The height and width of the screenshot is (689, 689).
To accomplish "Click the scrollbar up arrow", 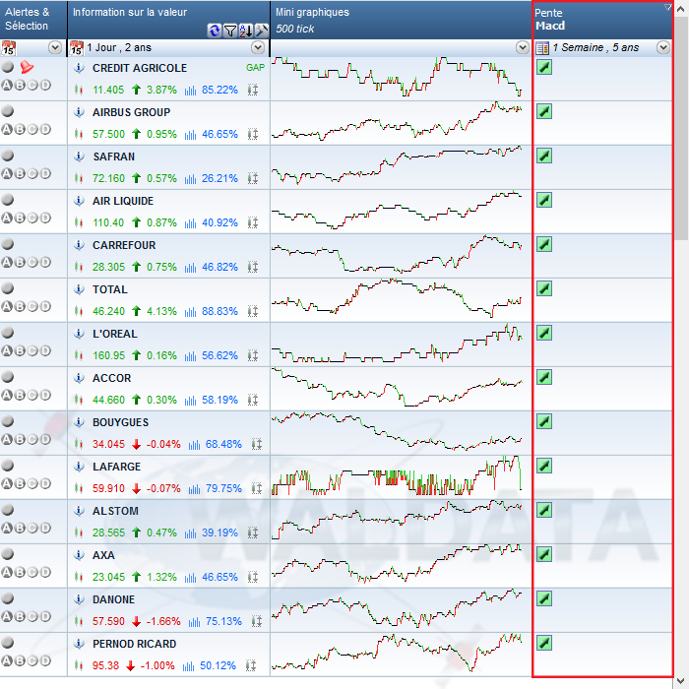I will [x=681, y=8].
